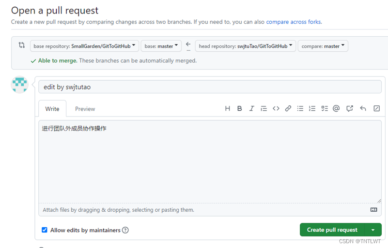Screen dimensions: 388x248
Task: Apply bold formatting with B icon
Action: pos(239,108)
